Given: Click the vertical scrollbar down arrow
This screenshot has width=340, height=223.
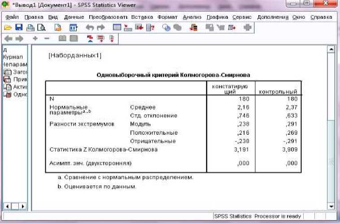Looking at the screenshot, I should coord(332,206).
